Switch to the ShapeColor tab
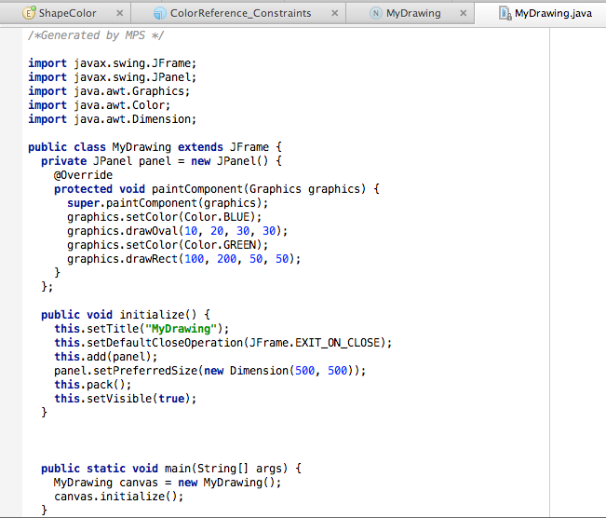606x518 pixels. pos(68,13)
